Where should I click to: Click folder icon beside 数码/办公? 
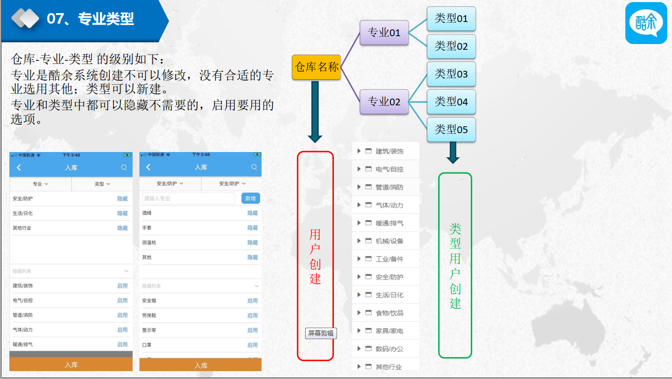pyautogui.click(x=368, y=349)
